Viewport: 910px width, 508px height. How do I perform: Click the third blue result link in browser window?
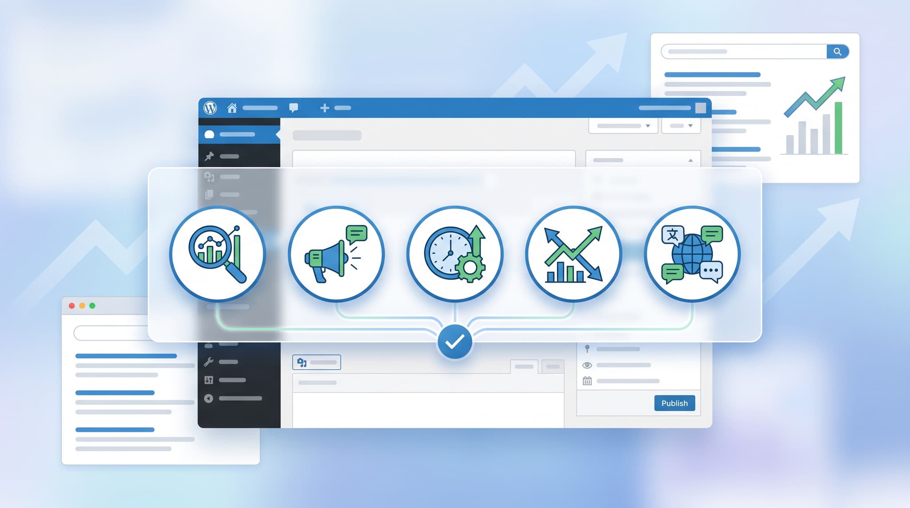point(115,430)
